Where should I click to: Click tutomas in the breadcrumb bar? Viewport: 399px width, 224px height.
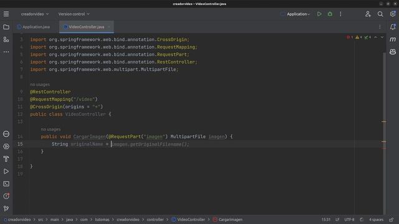102,220
